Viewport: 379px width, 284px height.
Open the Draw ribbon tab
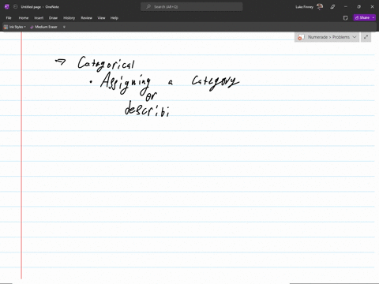coord(53,18)
